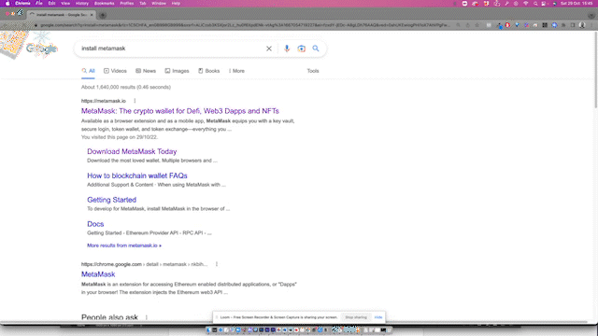Click the share icon in address bar
598x336 pixels.
[467, 25]
